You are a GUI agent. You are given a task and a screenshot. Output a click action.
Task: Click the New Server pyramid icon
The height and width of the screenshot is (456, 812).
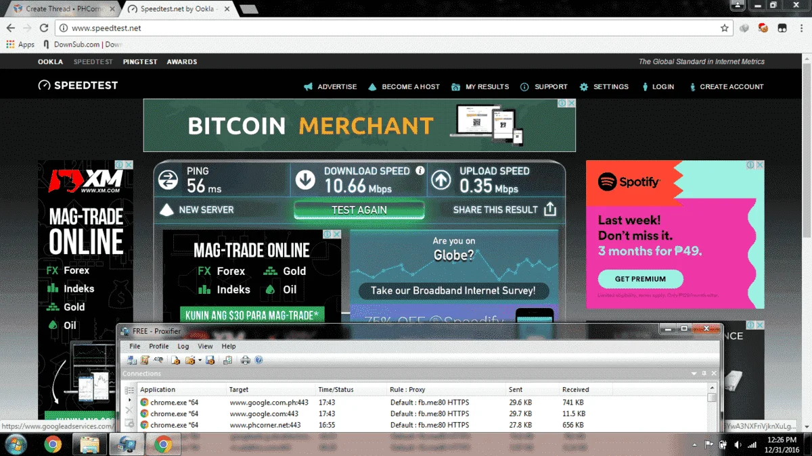[x=166, y=210]
